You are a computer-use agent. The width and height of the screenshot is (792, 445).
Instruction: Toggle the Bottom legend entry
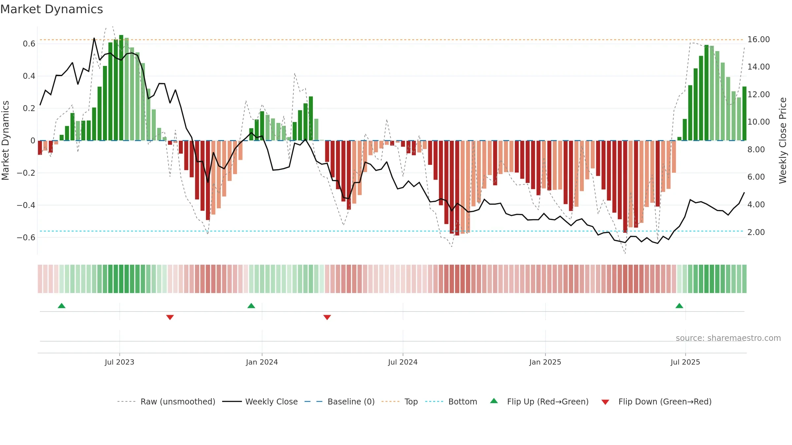tap(451, 401)
